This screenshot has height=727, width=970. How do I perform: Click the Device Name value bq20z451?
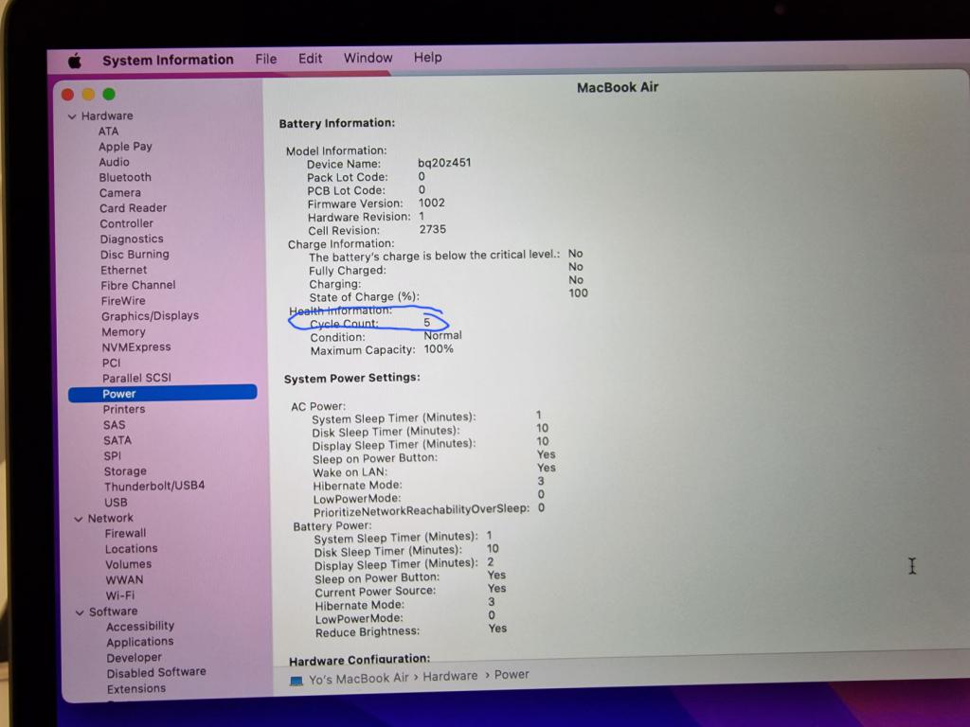[x=444, y=163]
